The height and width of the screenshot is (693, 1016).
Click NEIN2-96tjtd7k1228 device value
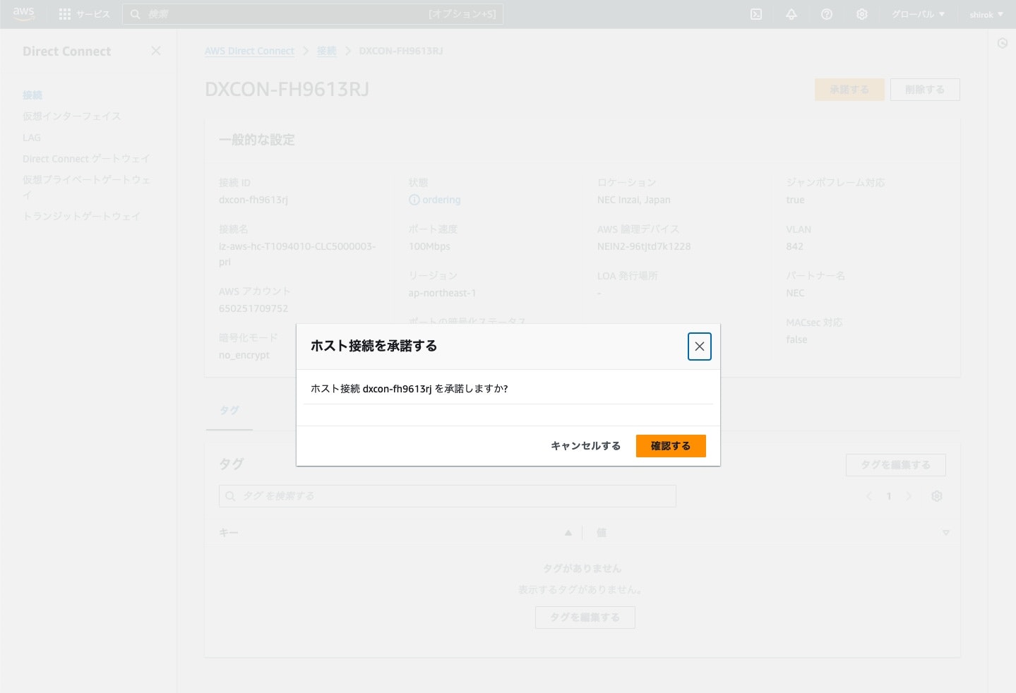point(644,246)
